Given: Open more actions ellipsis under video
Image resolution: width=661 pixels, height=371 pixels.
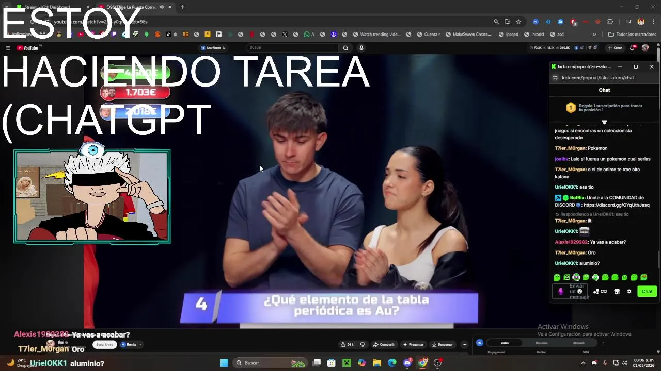Looking at the screenshot, I should click(464, 344).
